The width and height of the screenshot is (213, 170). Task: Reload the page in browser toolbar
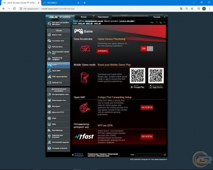[x=14, y=8]
